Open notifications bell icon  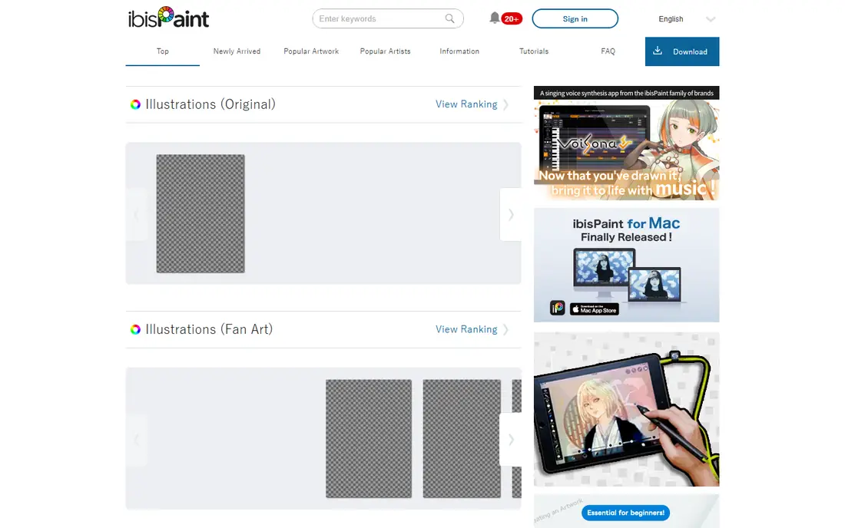[x=494, y=18]
